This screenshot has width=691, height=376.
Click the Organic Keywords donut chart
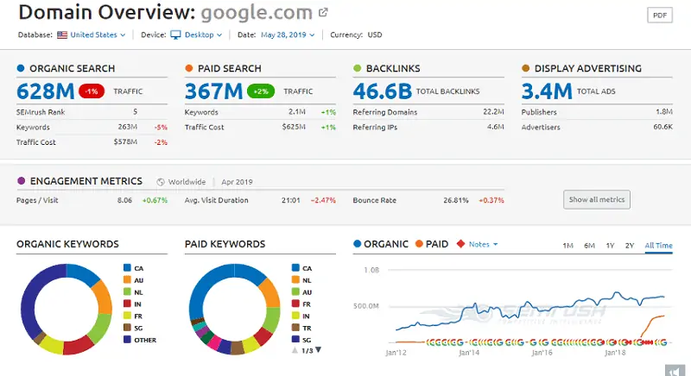(67, 309)
